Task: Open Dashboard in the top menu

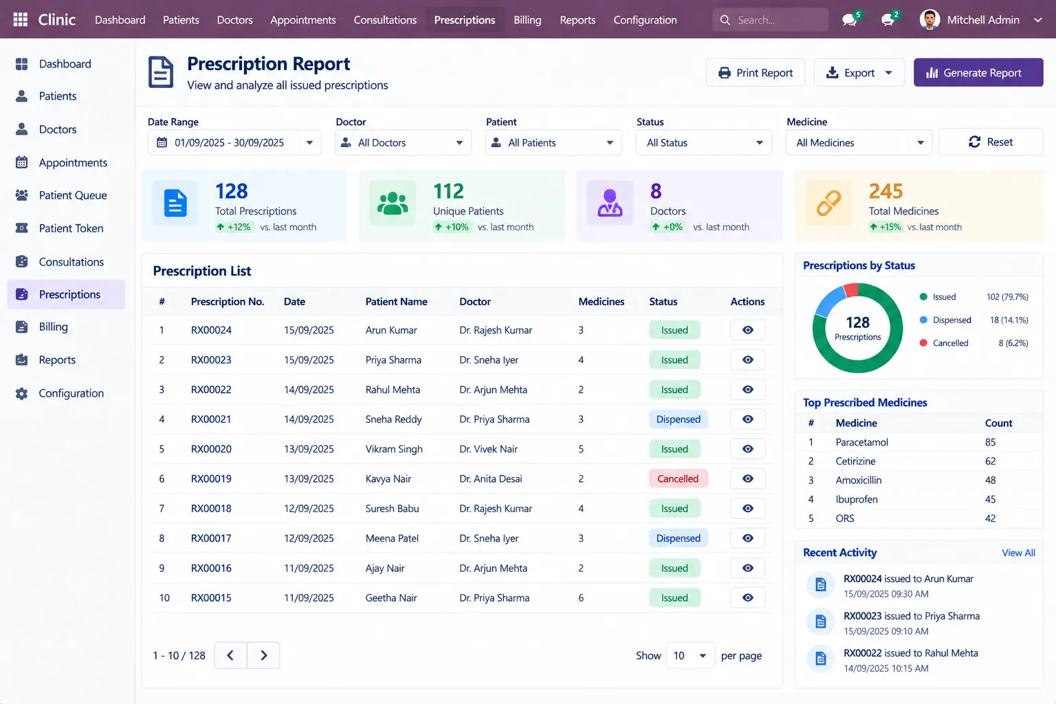Action: point(120,20)
